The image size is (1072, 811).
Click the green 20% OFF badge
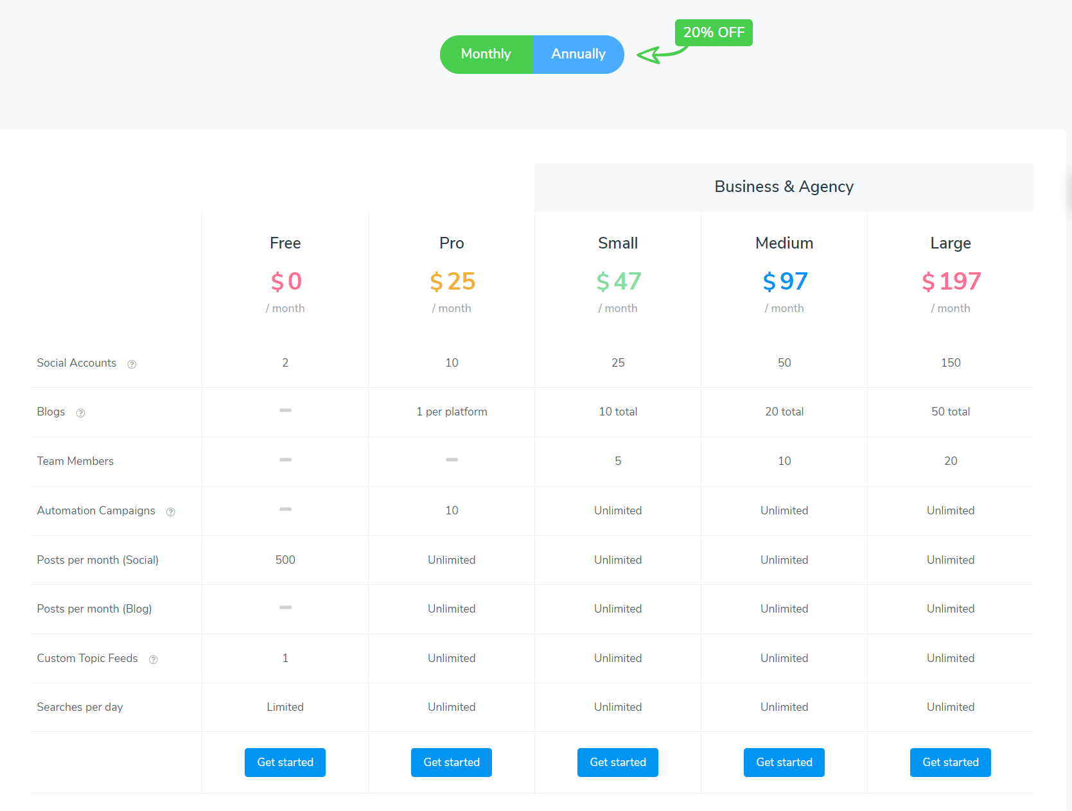[713, 32]
